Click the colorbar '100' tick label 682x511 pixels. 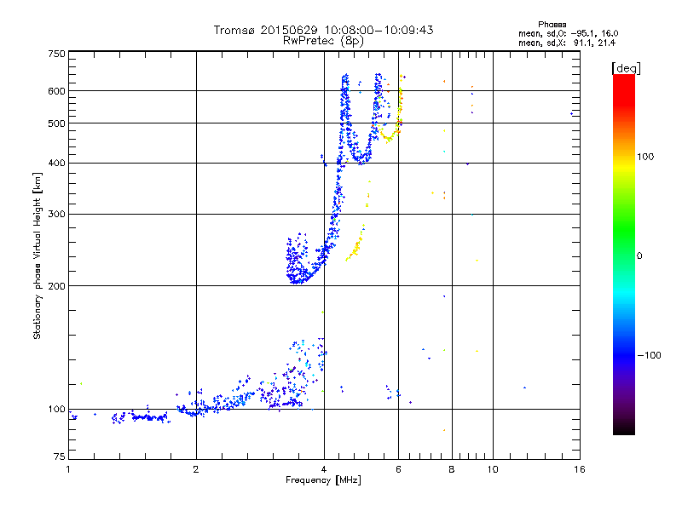click(x=645, y=157)
